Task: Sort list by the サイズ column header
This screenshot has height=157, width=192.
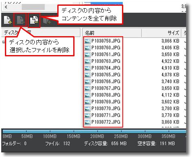Action: pos(161,33)
